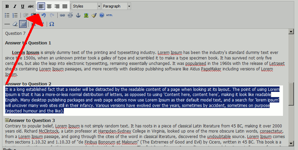Insert an unordered bullet list
Image resolution: width=298 pixels, height=150 pixels.
coord(7,15)
